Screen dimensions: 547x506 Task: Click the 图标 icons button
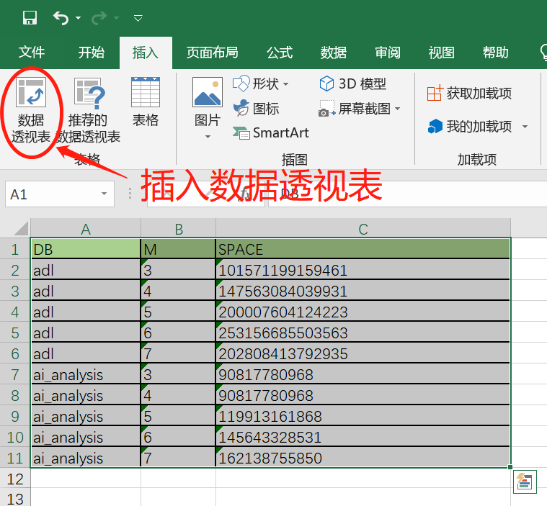(x=256, y=109)
